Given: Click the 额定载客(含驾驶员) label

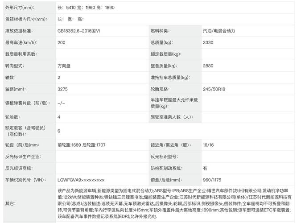Looking at the screenshot, I should tap(25, 131).
